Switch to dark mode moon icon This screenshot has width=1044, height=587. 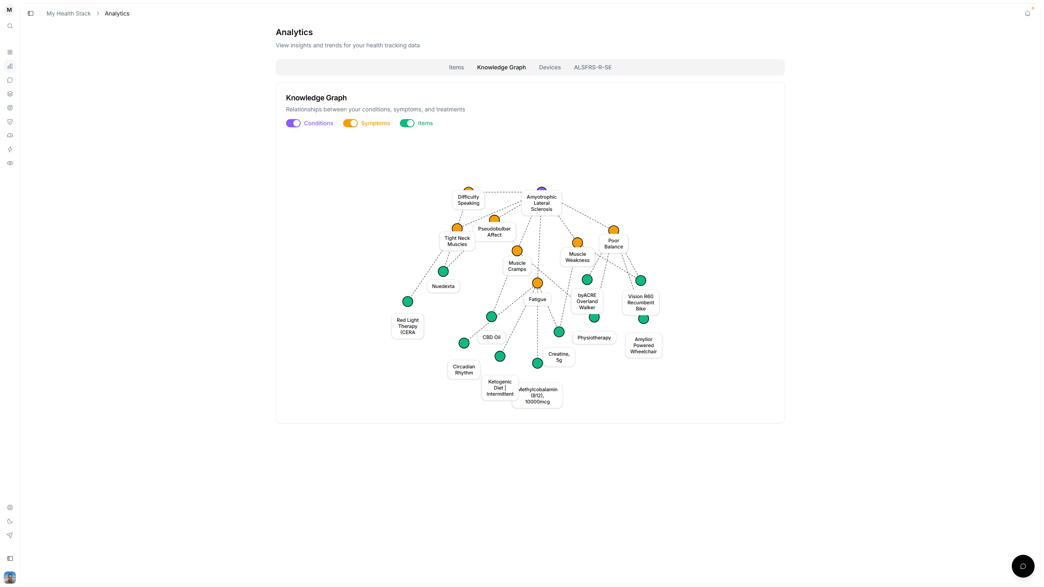point(10,521)
